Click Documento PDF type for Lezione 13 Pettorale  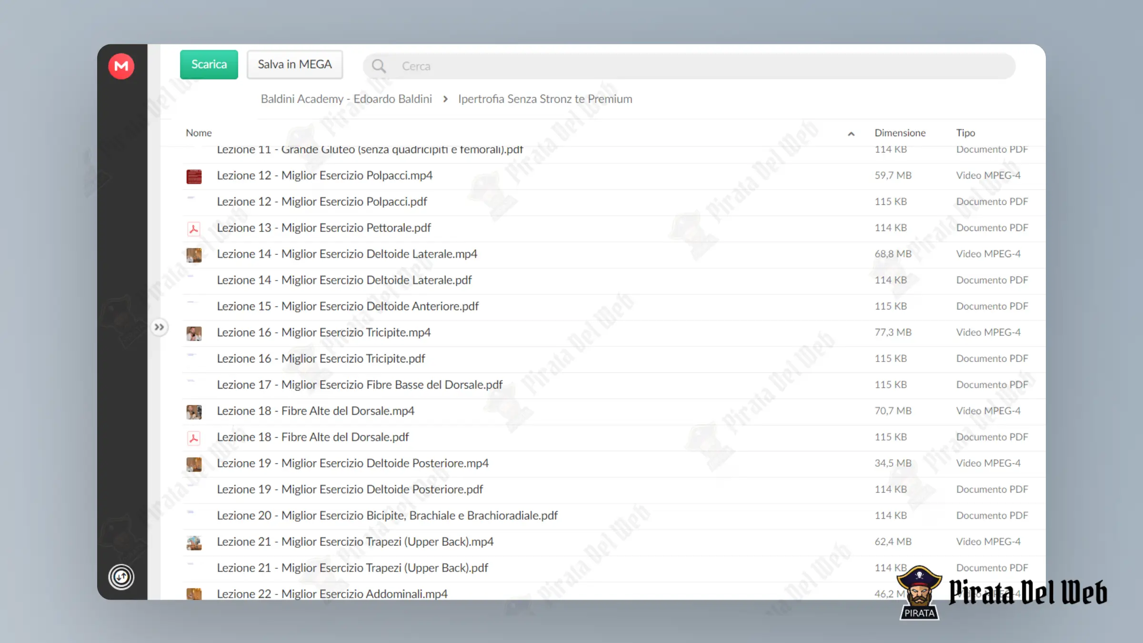[x=992, y=228]
